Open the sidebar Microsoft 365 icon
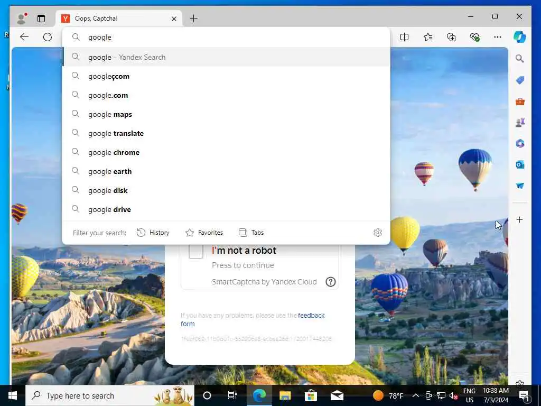This screenshot has width=541, height=406. coord(520,143)
